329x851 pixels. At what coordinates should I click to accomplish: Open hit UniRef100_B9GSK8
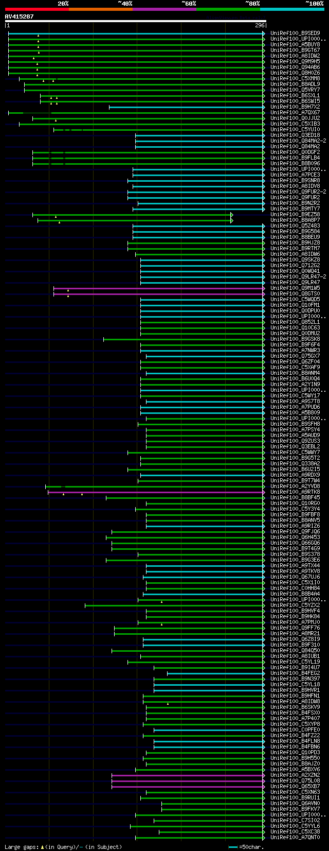(x=295, y=339)
